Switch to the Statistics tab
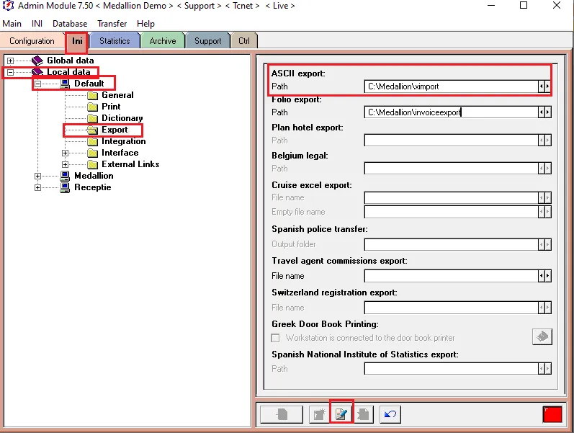 [115, 41]
